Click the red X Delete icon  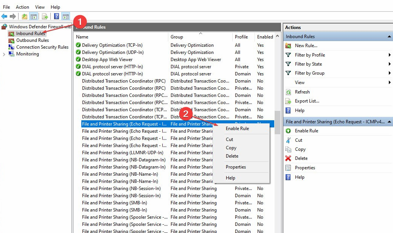(288, 158)
